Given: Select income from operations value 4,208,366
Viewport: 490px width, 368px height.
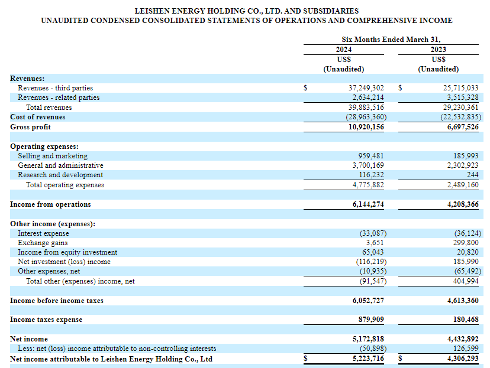Looking at the screenshot, I should pos(463,204).
